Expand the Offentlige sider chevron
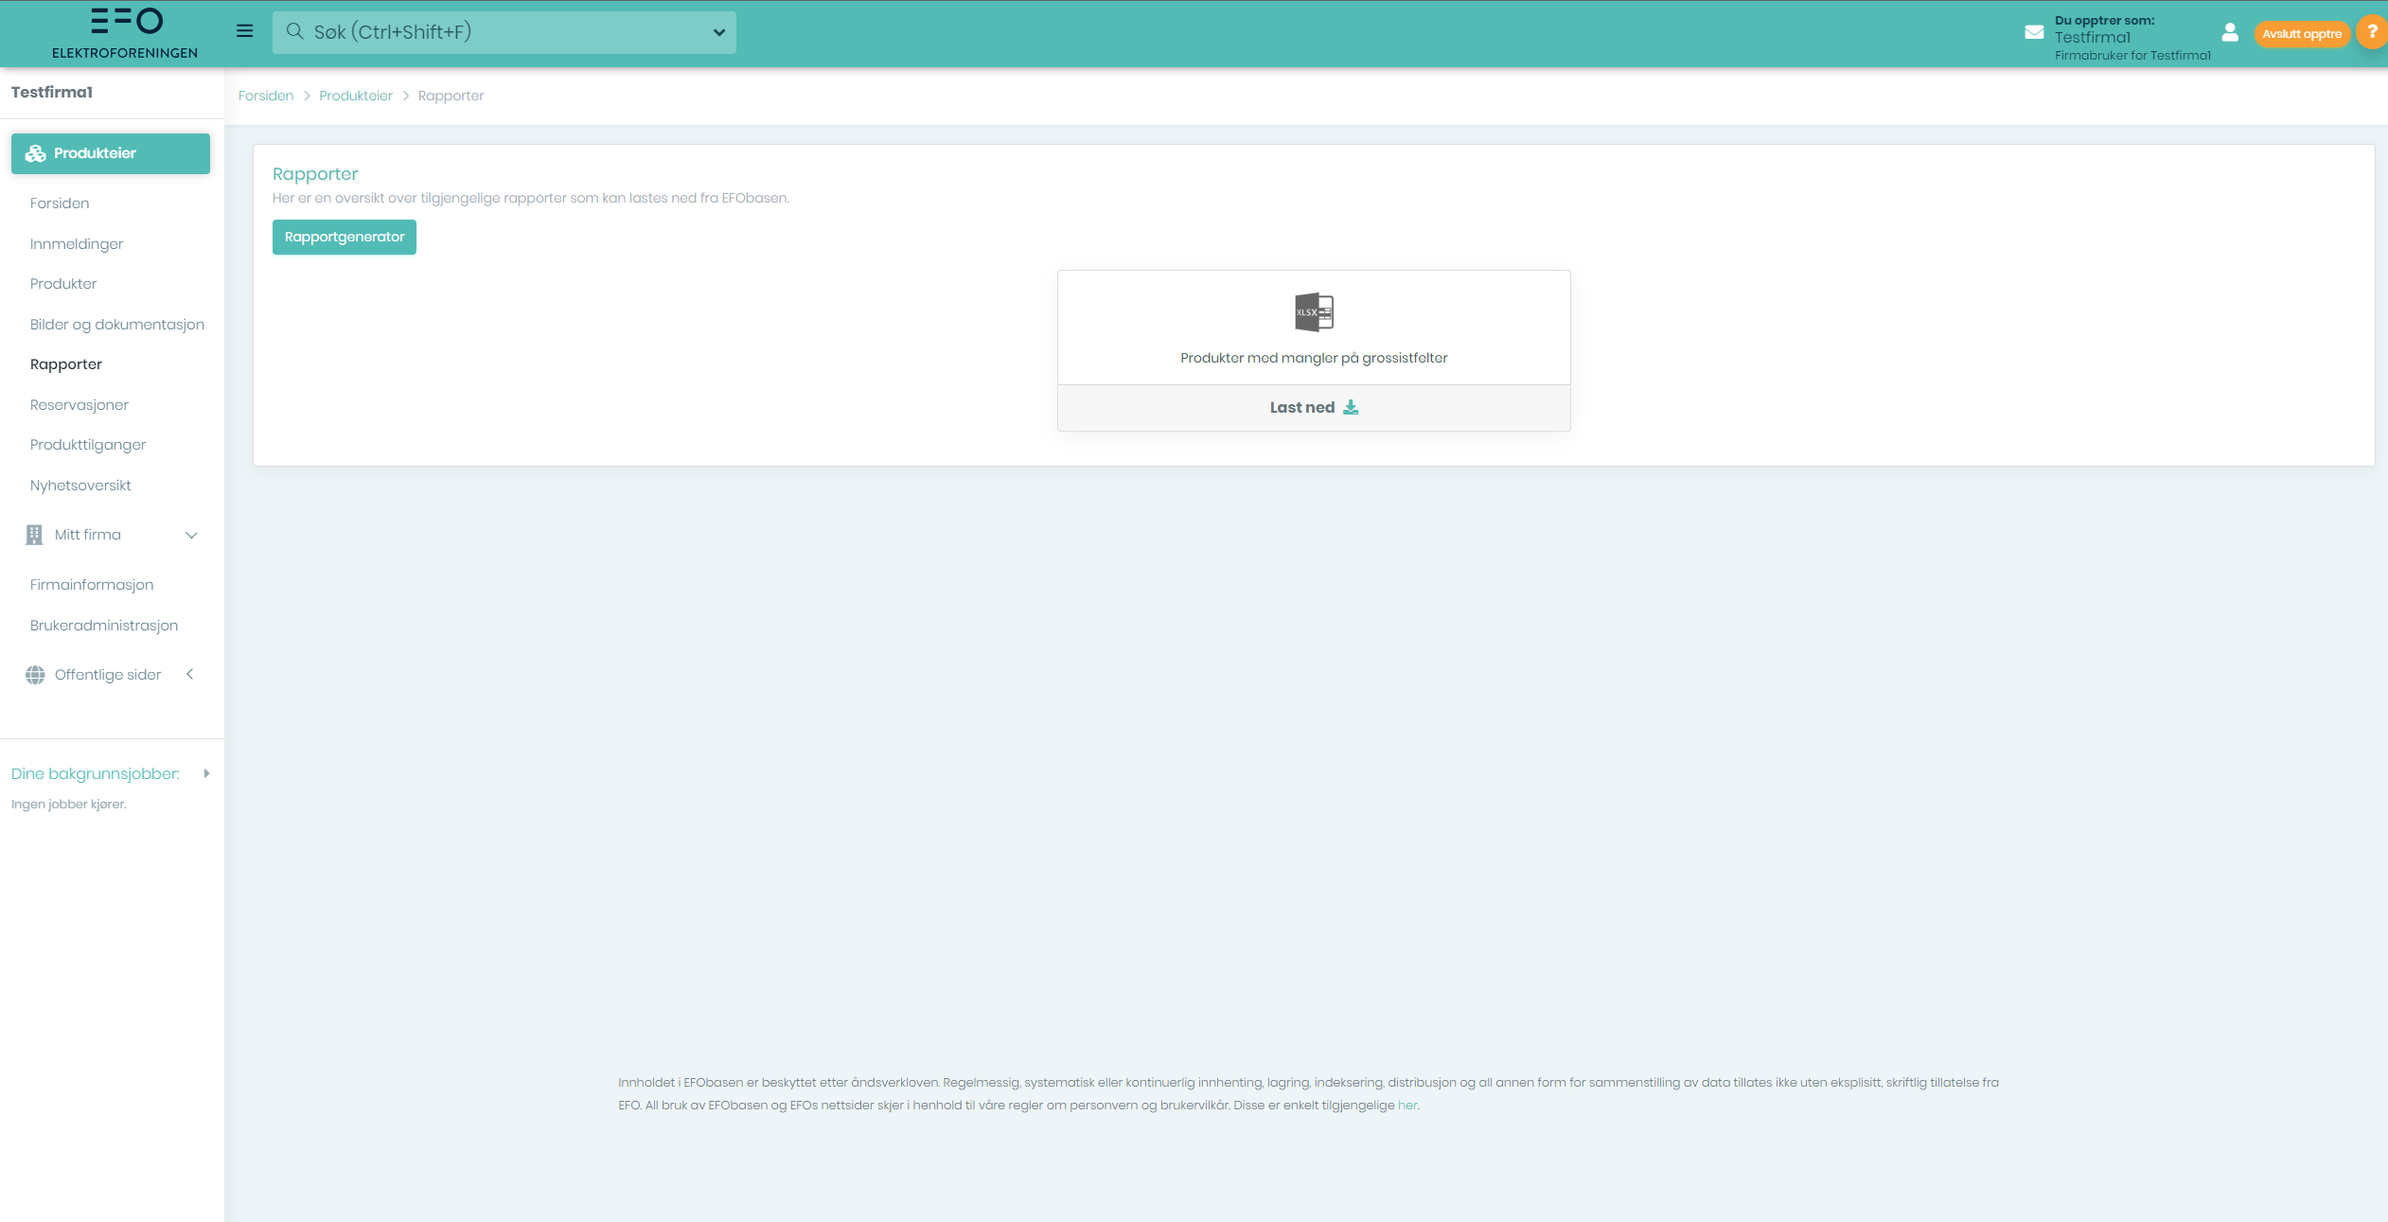Screen dimensions: 2388x1222 pyautogui.click(x=190, y=675)
